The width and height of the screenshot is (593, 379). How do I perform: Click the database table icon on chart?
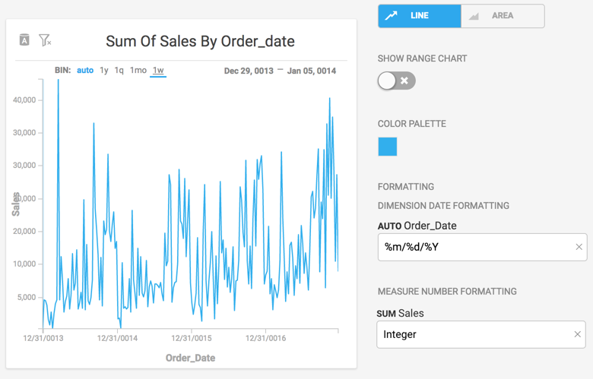click(x=24, y=39)
